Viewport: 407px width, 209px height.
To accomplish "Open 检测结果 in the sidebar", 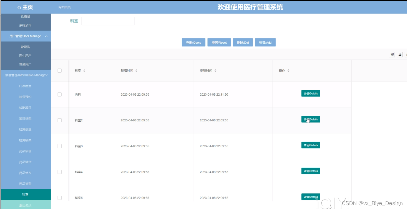I will tap(25, 140).
